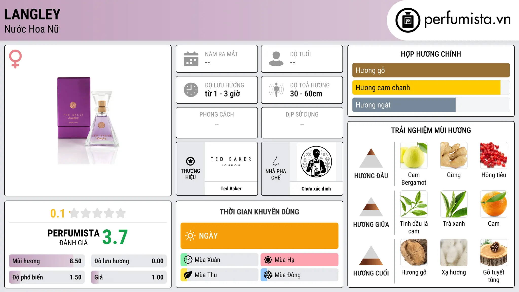Click the Phong Cách style label
519x292 pixels.
pyautogui.click(x=217, y=115)
